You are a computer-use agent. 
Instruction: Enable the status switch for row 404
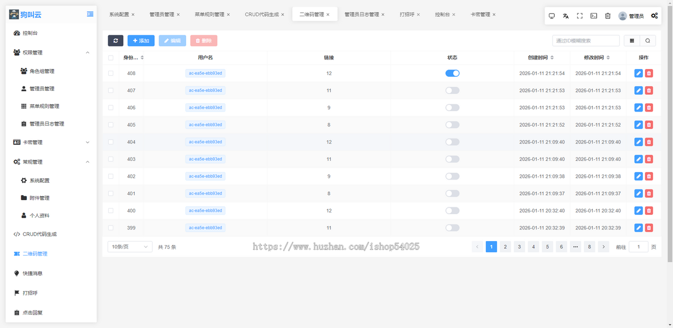(453, 142)
